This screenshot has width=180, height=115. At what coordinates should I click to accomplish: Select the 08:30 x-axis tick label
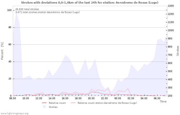click(13, 98)
